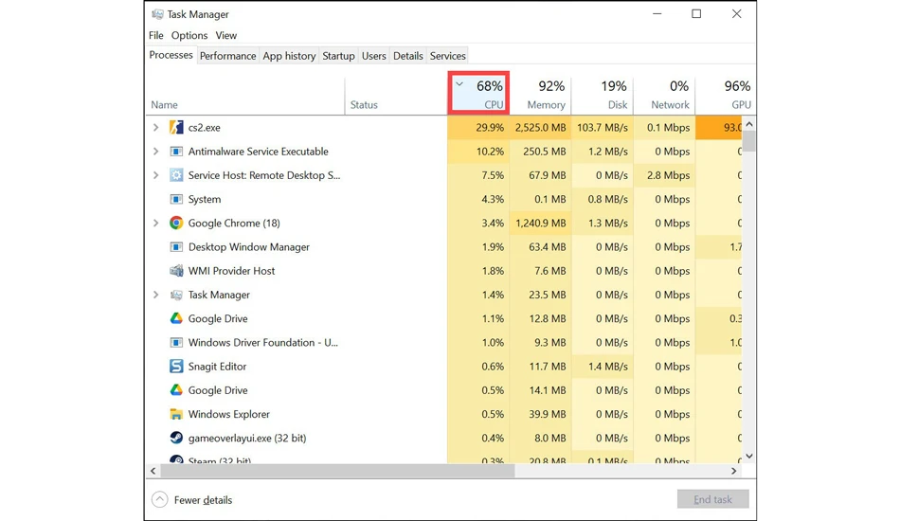Viewport: 900px width, 521px height.
Task: Select the Processes tab
Action: click(171, 55)
